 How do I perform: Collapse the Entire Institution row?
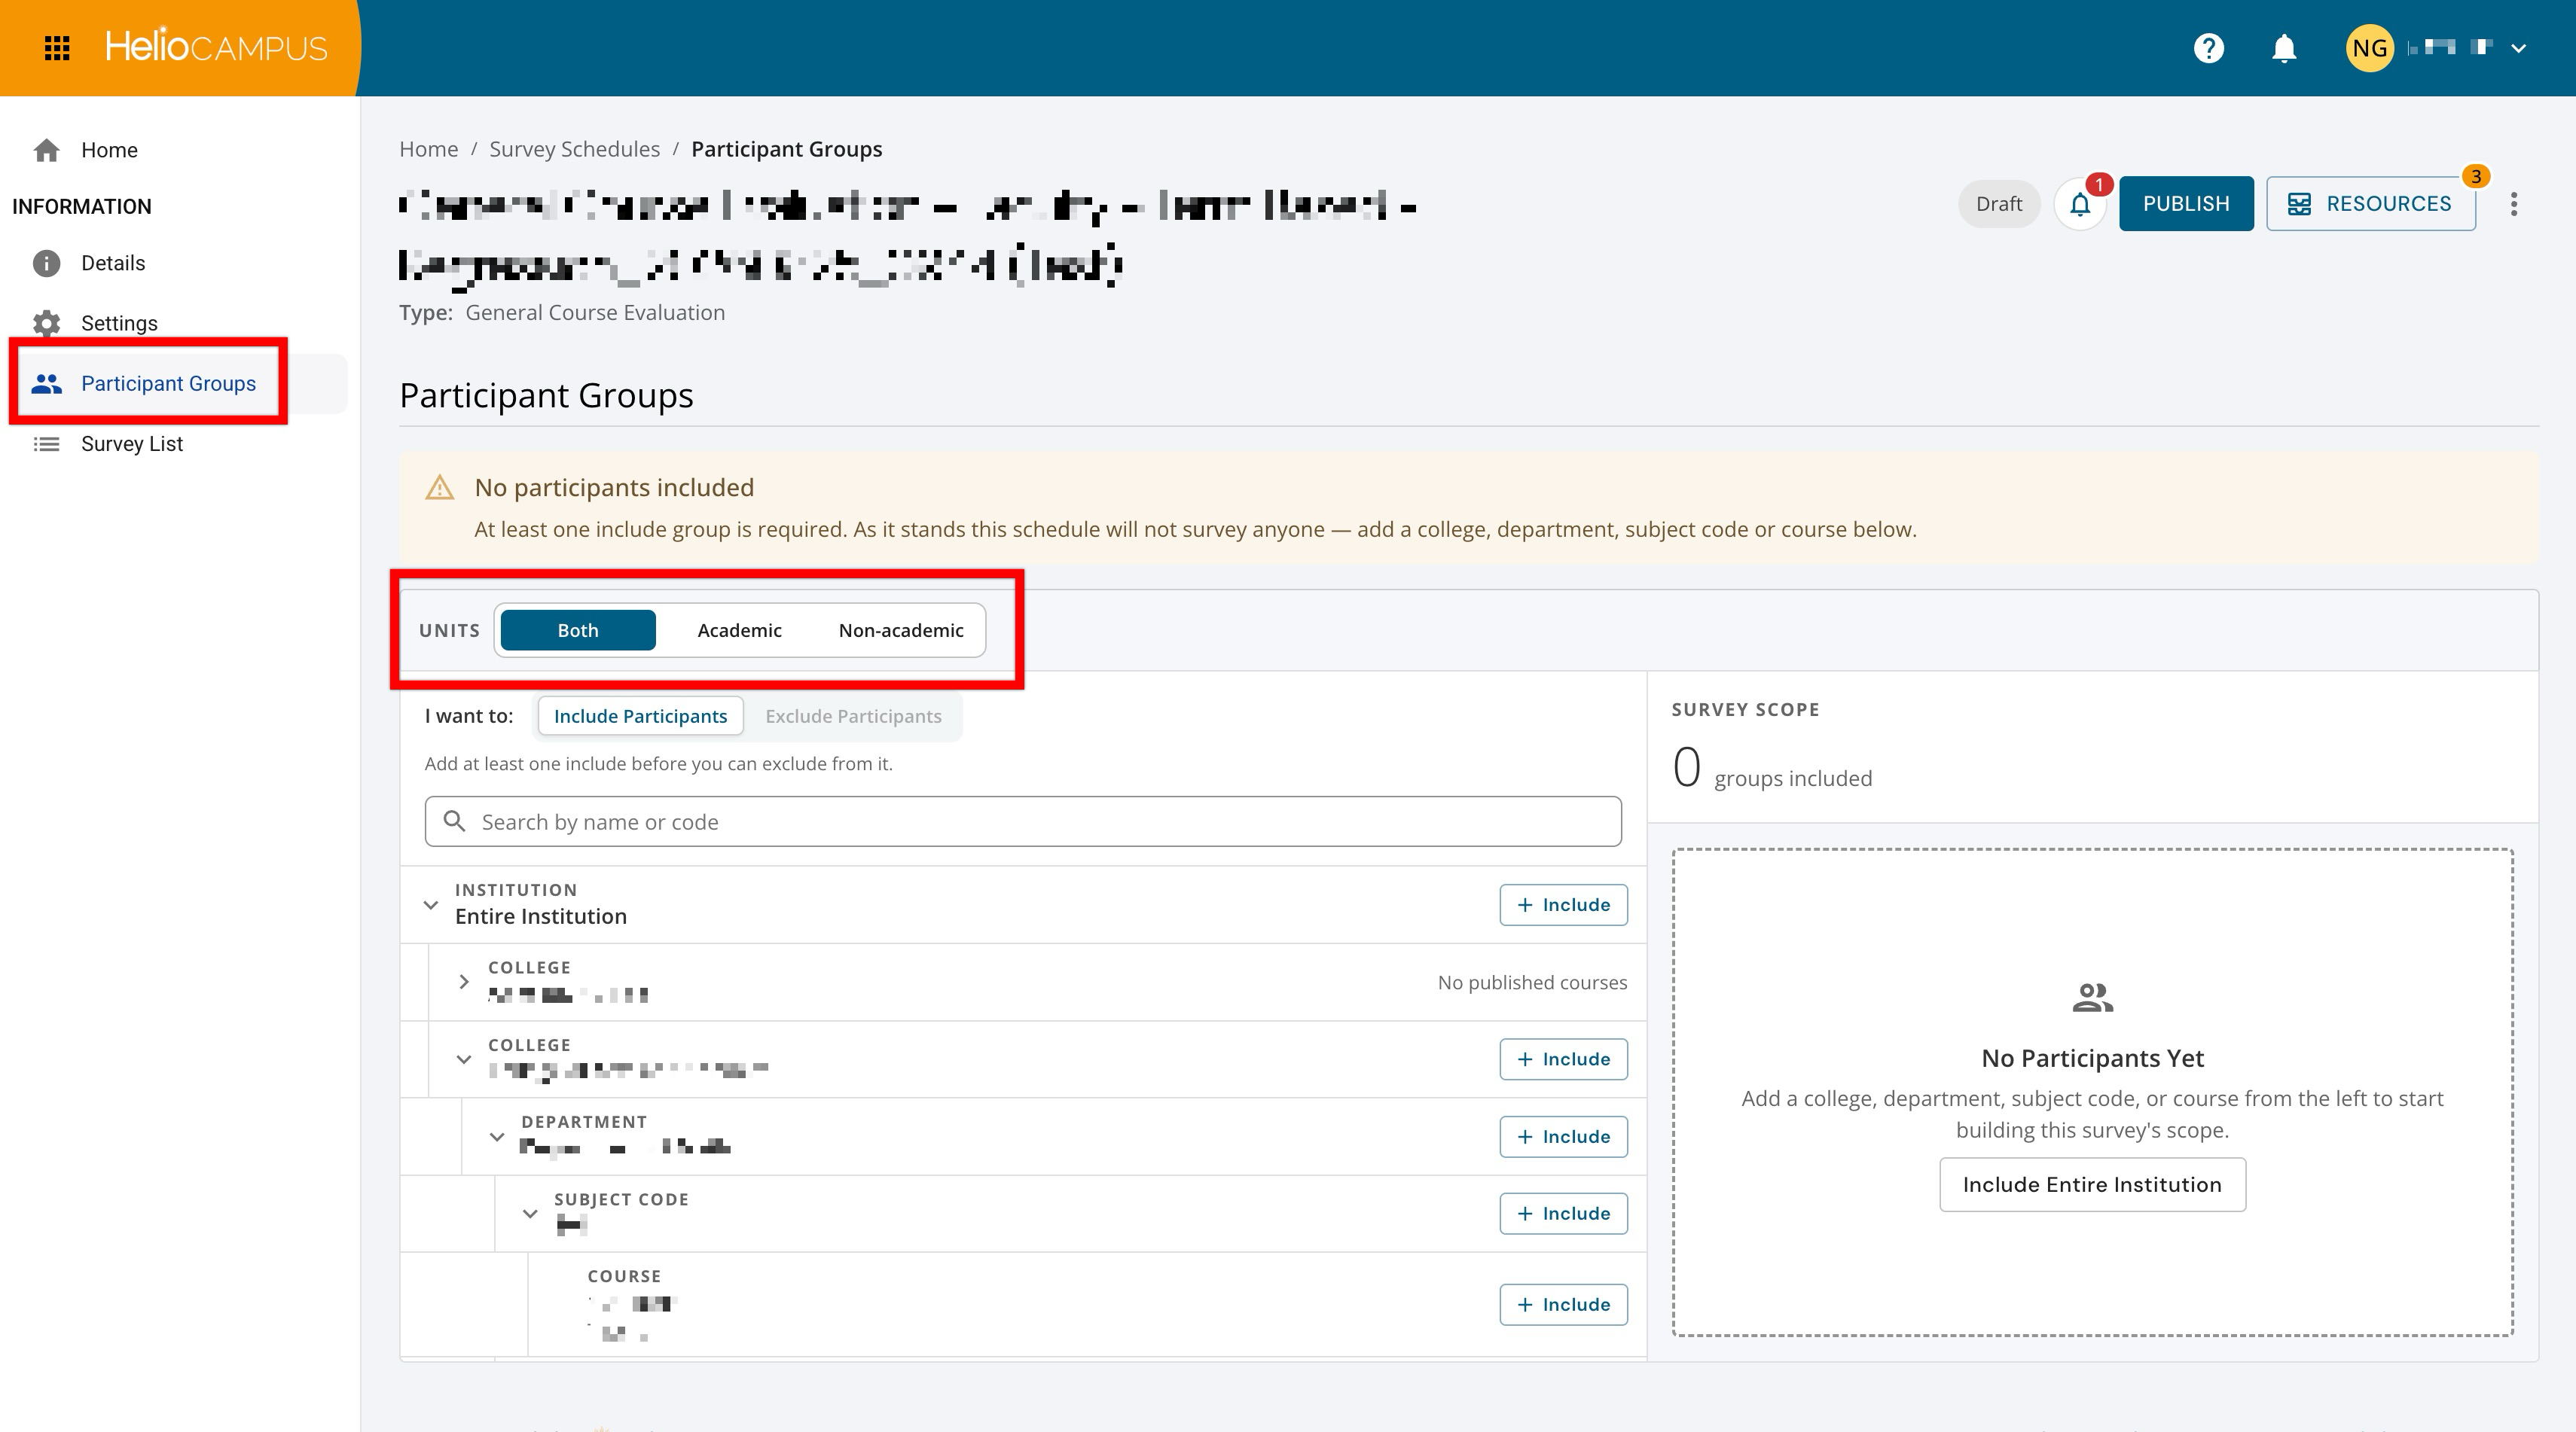pyautogui.click(x=431, y=904)
